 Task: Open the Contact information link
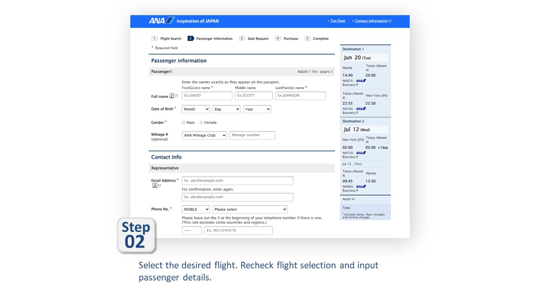(372, 20)
